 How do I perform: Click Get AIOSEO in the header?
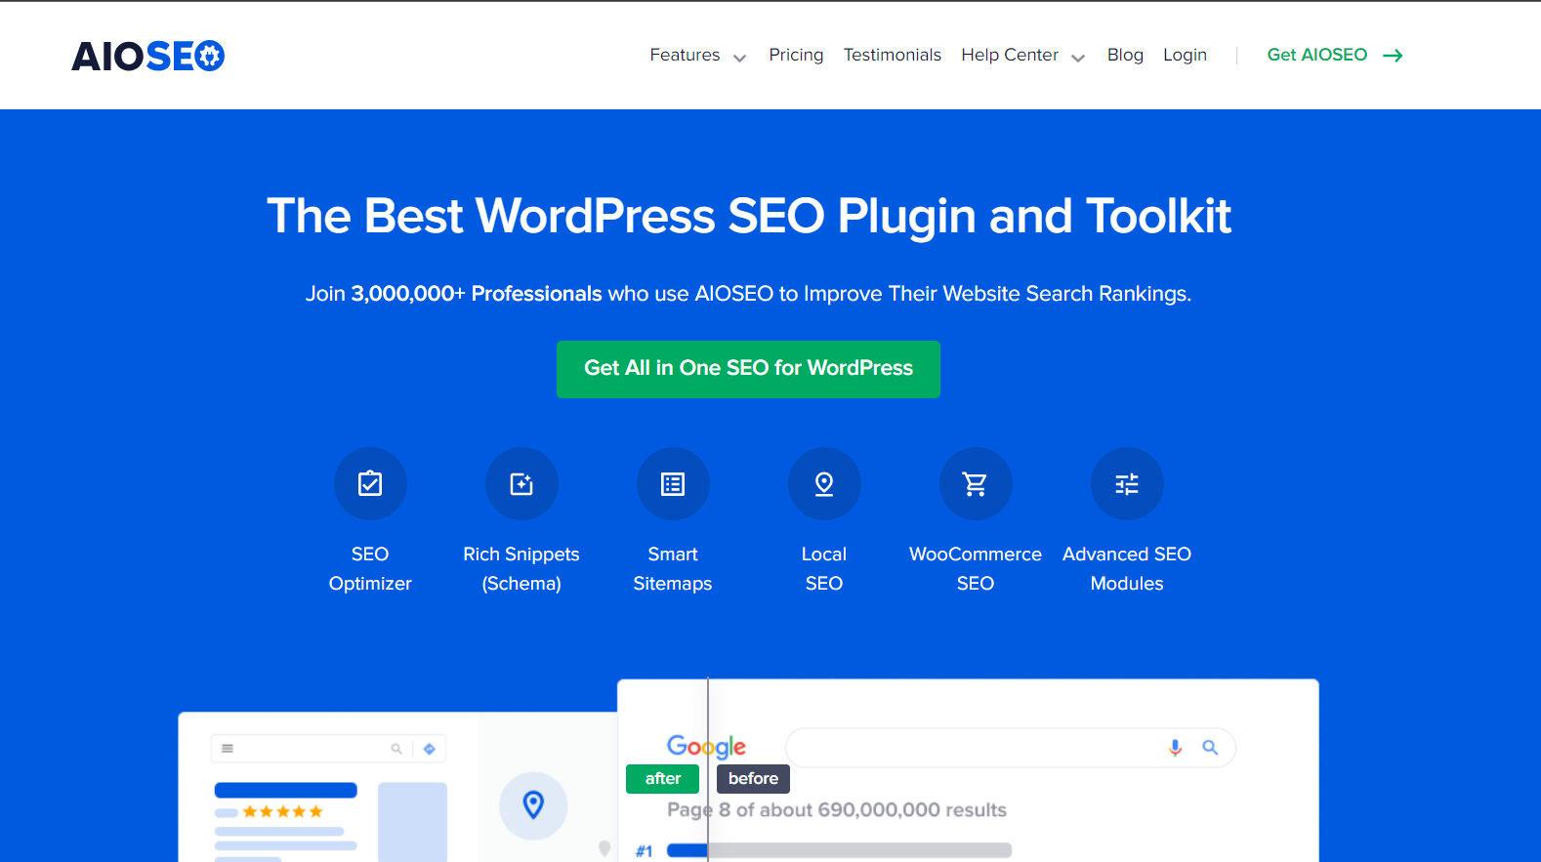(1317, 56)
